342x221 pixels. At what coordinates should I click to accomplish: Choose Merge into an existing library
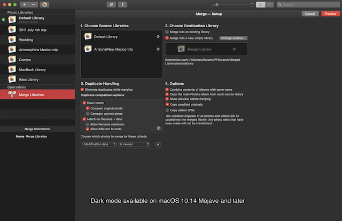point(167,32)
